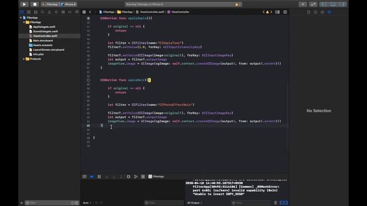Image resolution: width=367 pixels, height=206 pixels.
Task: Show the Attributes inspector
Action: coord(329,12)
